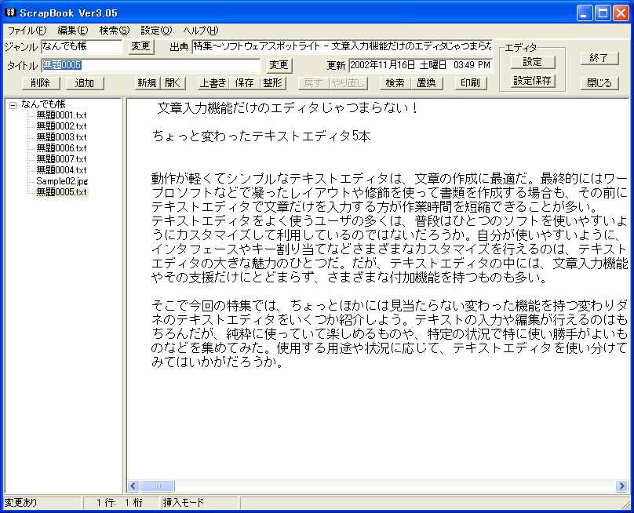Select 無題0002.txt in the tree

click(x=61, y=126)
